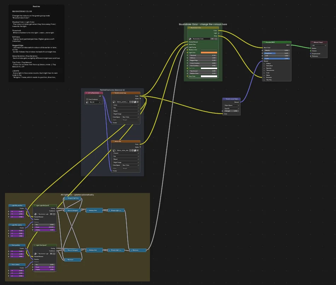Adjust the Metallic slider in Principled BSDF
This screenshot has width=336, height=285.
tap(277, 51)
